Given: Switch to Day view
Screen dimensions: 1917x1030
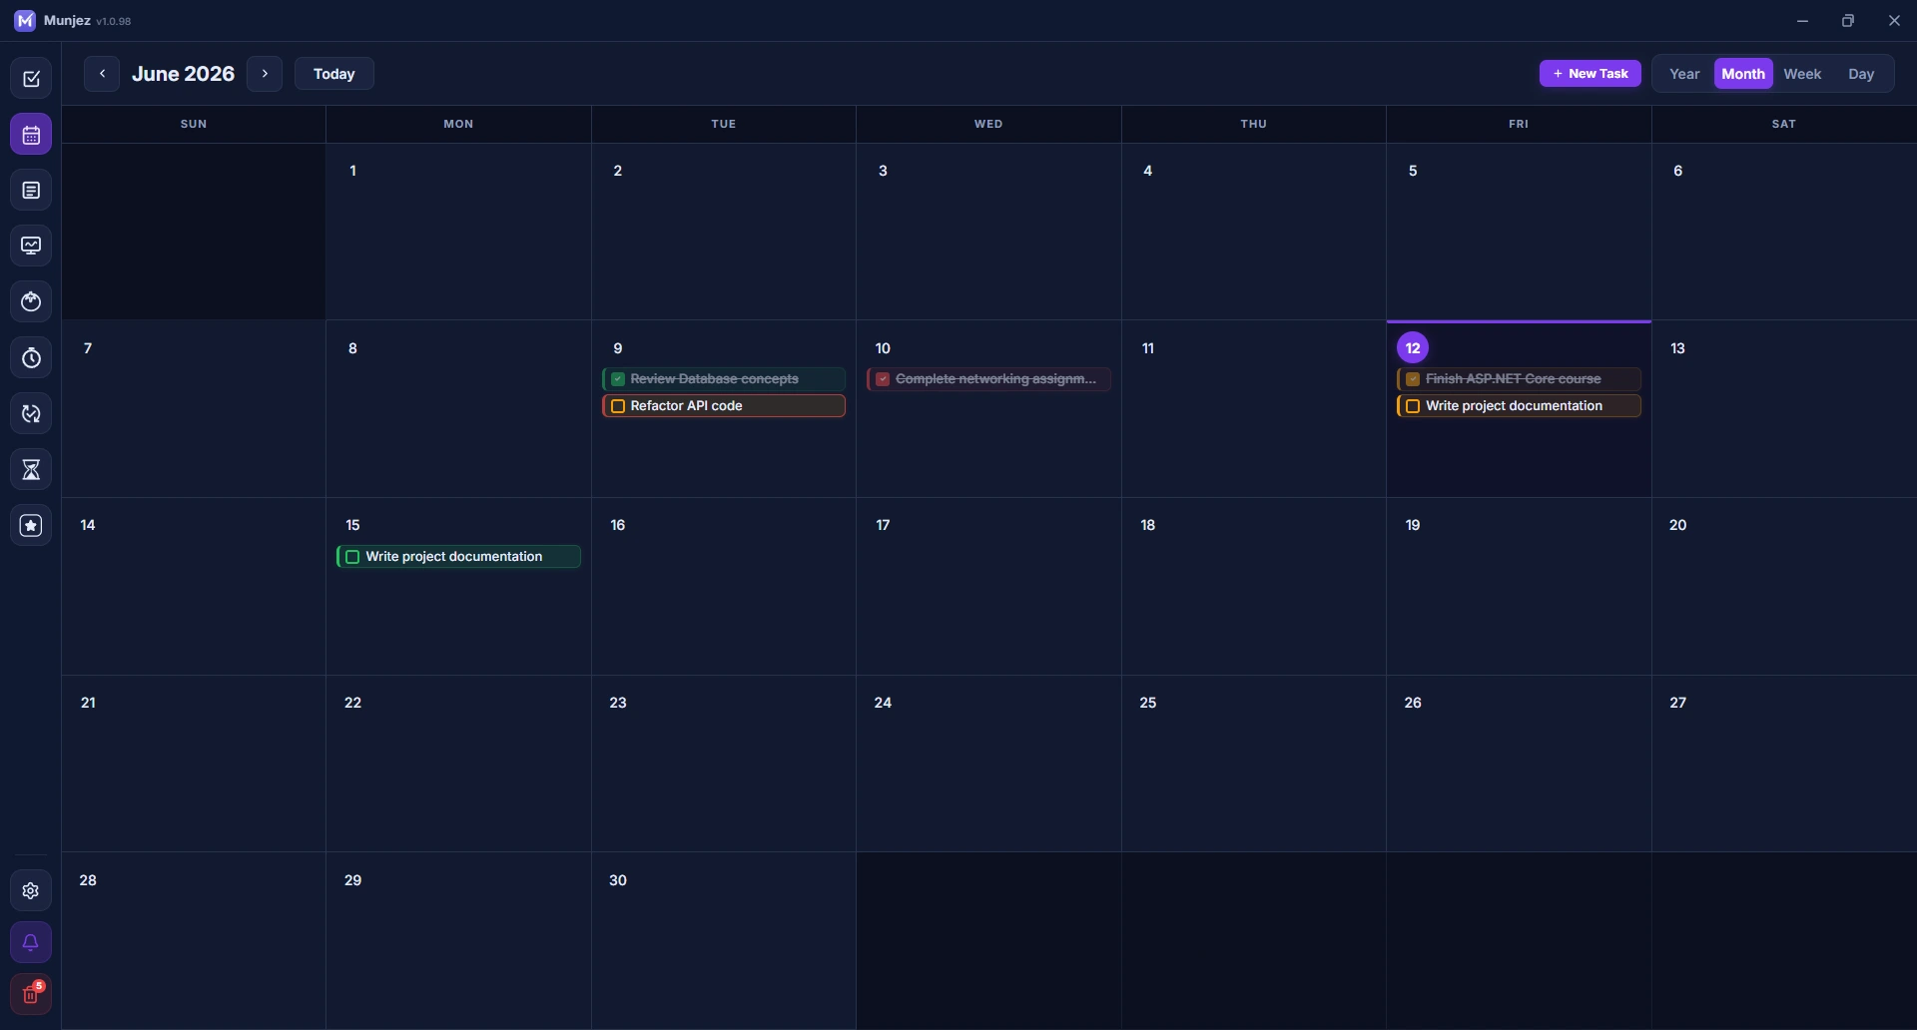Looking at the screenshot, I should (x=1861, y=74).
